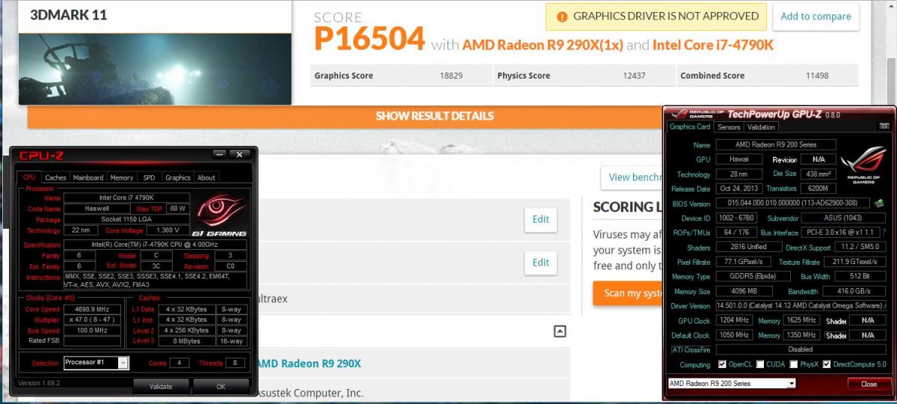
Task: Open the Validation tab in GPU-Z
Action: (761, 127)
